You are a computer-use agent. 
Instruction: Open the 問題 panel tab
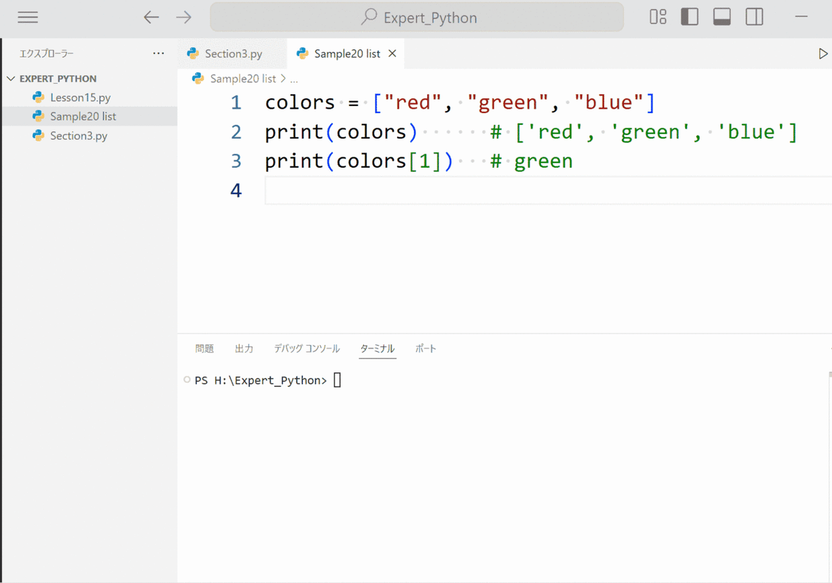click(x=205, y=349)
